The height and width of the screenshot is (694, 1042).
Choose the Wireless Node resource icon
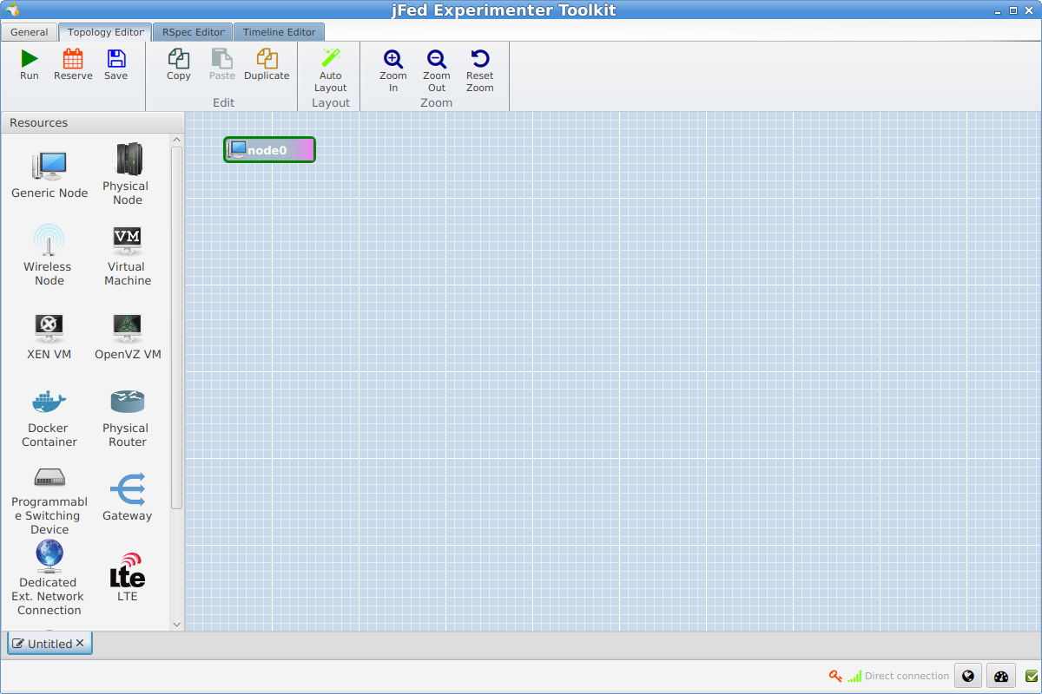(49, 240)
